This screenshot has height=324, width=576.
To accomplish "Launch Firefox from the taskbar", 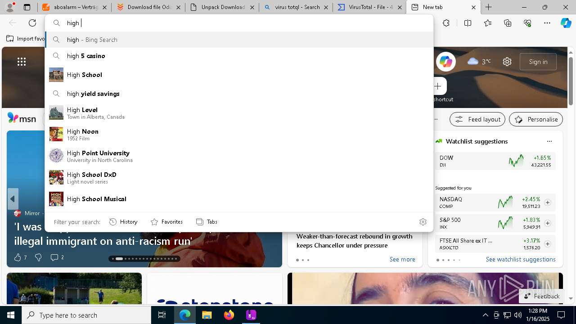I will coord(229,315).
